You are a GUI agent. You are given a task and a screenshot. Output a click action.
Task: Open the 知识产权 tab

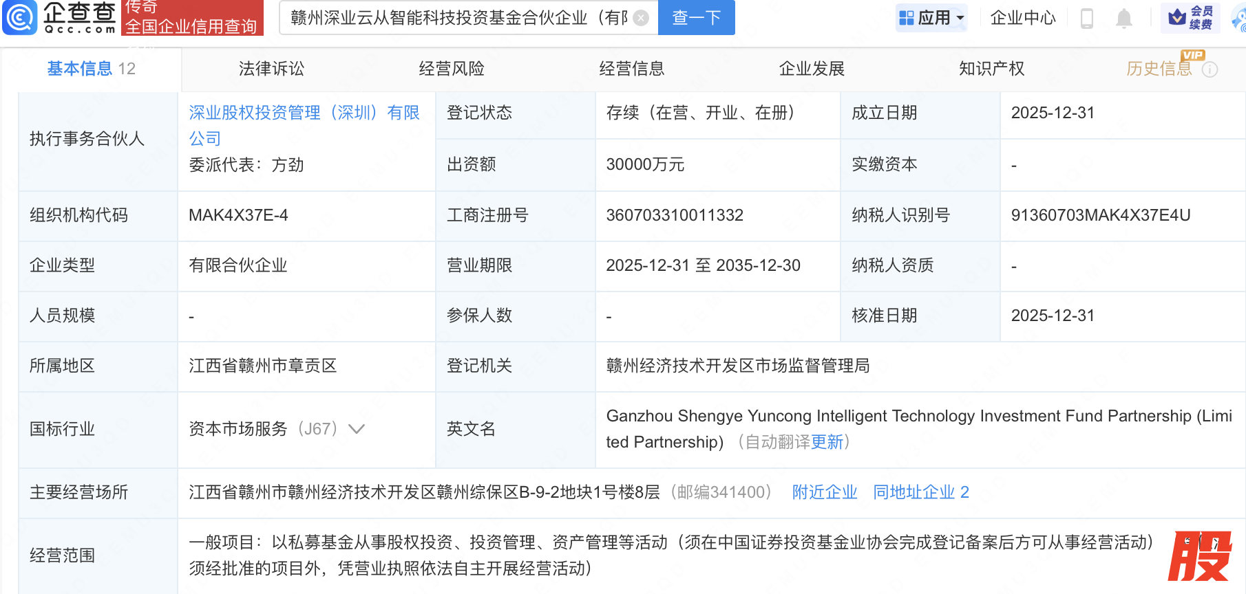click(x=991, y=69)
